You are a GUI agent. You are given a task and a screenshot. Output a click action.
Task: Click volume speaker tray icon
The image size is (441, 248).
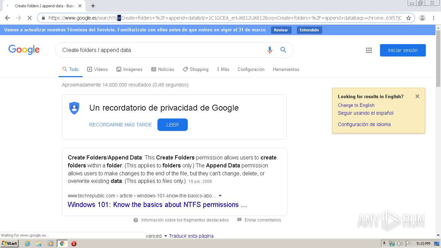(x=400, y=244)
